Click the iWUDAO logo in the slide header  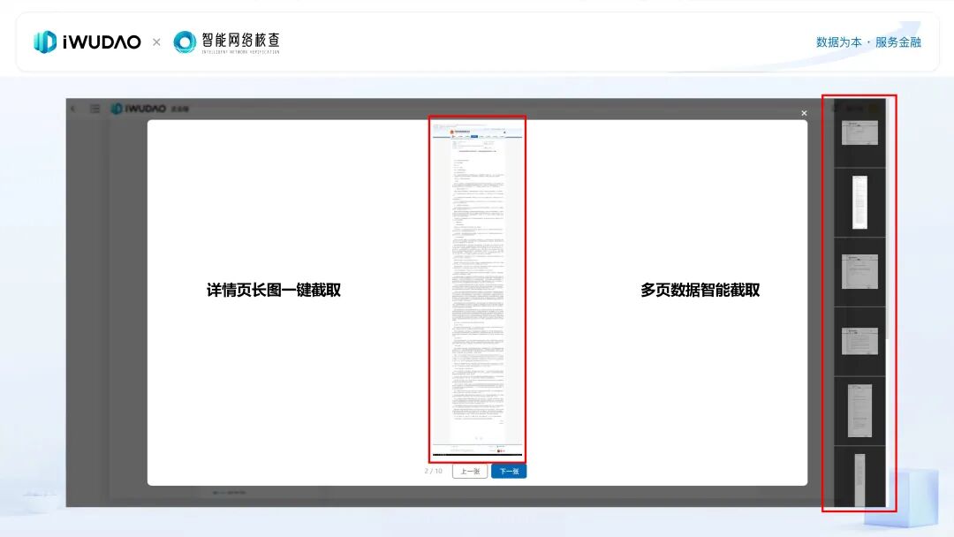(x=87, y=42)
